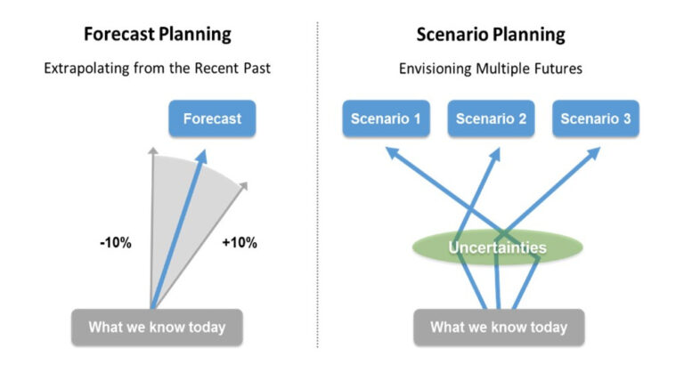Screen dimensions: 684x365
Task: Click the +10% label
Action: [240, 242]
